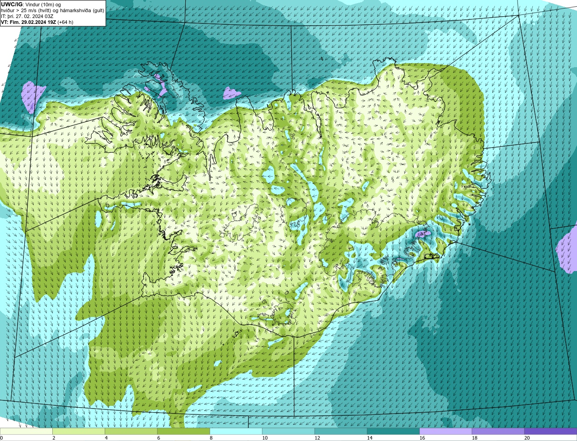Click the legend label '12'
The image size is (577, 441).
pos(317,438)
